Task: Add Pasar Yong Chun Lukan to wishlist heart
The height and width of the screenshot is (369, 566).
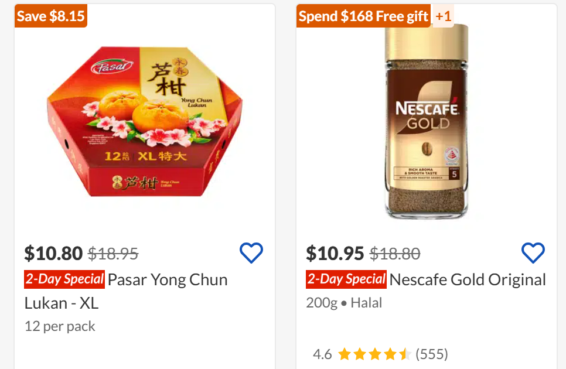Action: (251, 252)
